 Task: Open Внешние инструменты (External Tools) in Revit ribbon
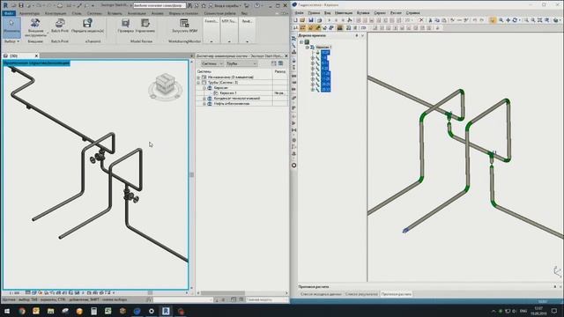pyautogui.click(x=35, y=27)
